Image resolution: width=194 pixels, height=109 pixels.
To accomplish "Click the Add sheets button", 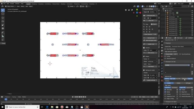I will point(150,67).
